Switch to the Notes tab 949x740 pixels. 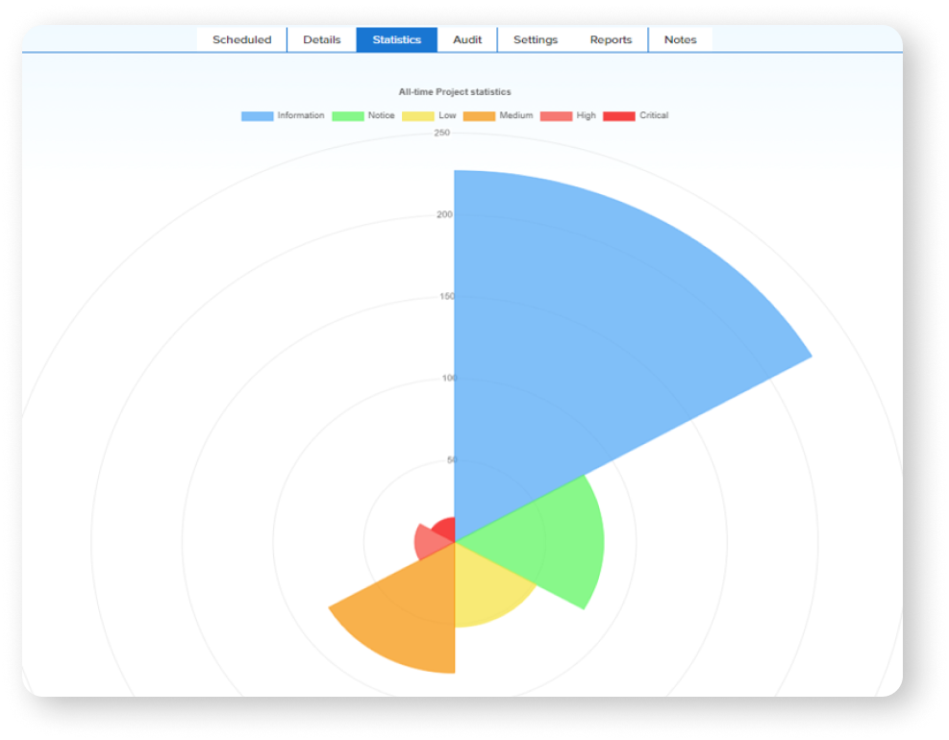click(x=680, y=39)
